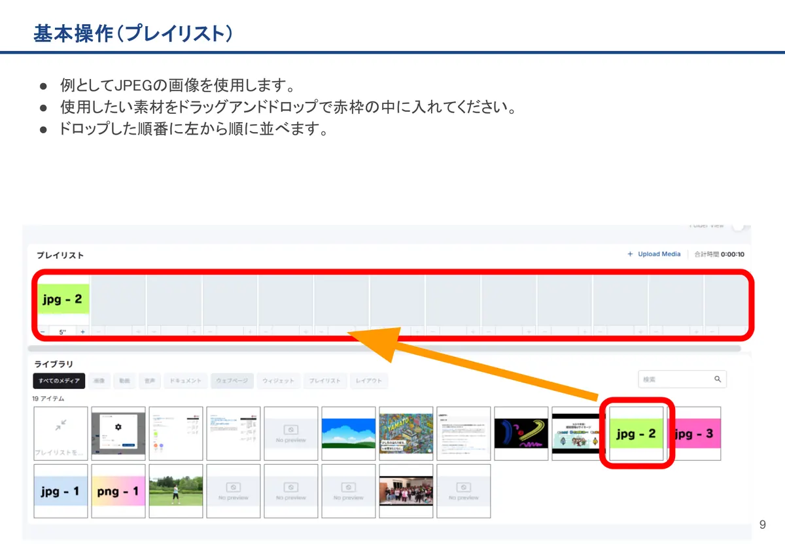This screenshot has height=555, width=785.
Task: Select the blue sky and clouds thumbnail
Action: pos(349,432)
